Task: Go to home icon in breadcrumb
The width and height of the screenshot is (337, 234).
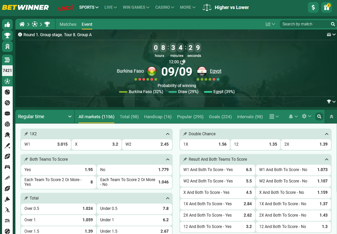Action: (22, 24)
